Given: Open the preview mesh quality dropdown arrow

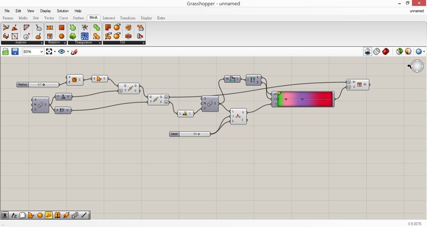Looking at the screenshot, I should pos(424,51).
